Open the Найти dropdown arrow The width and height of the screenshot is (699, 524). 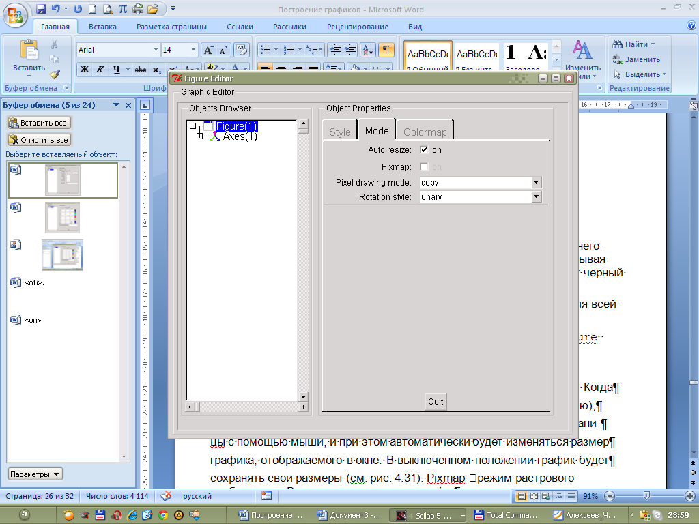click(x=653, y=44)
